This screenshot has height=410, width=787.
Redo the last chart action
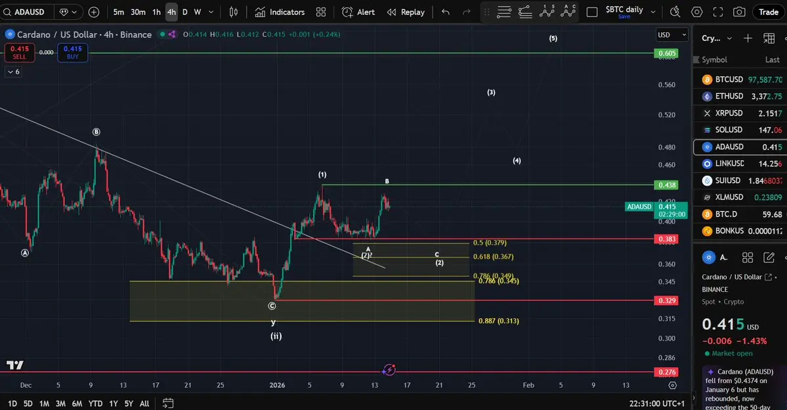(466, 12)
